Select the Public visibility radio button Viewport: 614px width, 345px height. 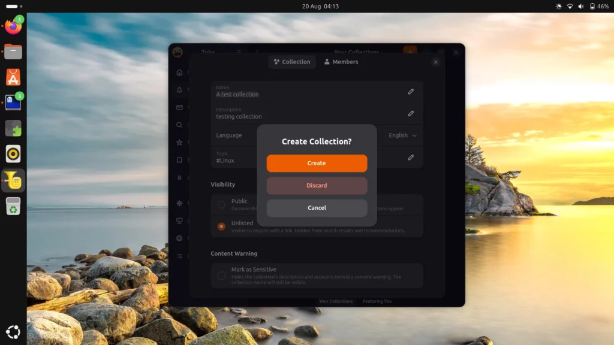[x=221, y=204]
